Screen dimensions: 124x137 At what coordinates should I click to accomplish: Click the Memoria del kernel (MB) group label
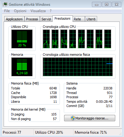[x=28, y=109]
